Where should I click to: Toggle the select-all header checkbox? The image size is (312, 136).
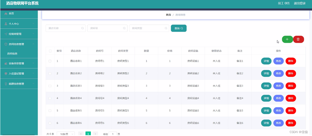pos(50,51)
